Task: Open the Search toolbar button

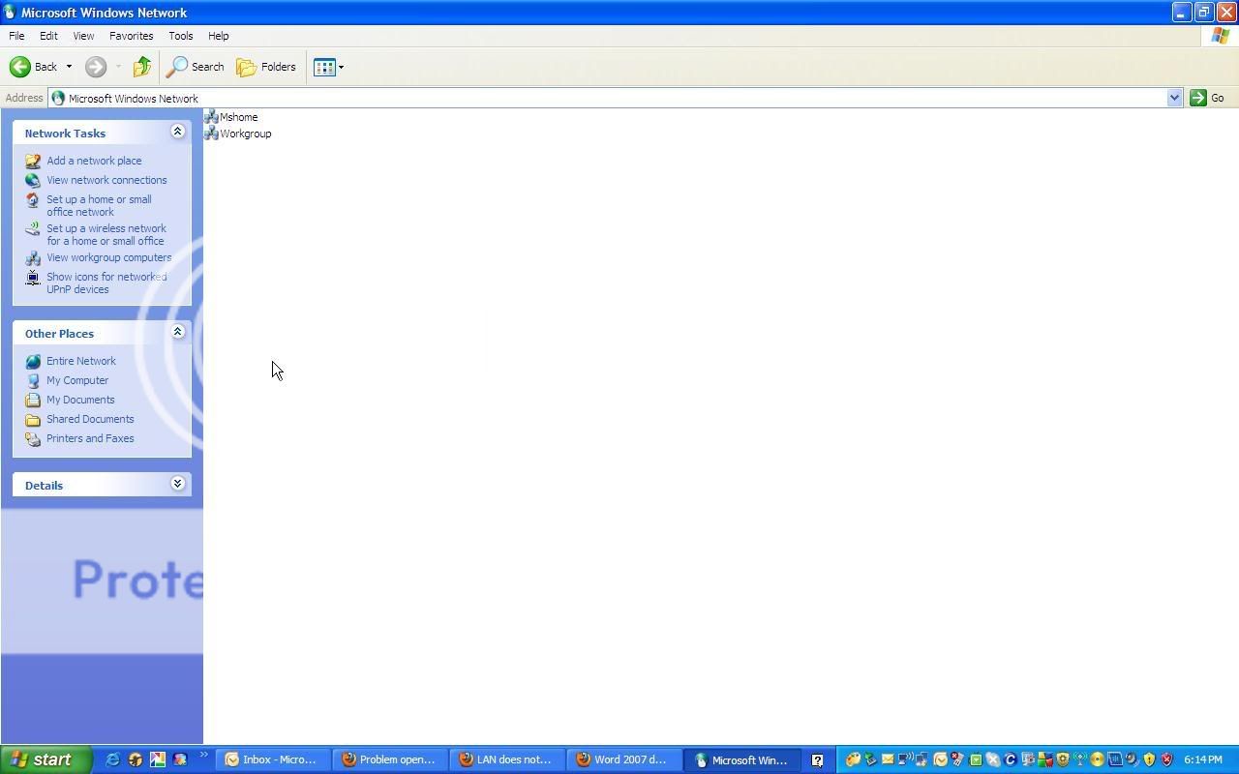Action: (x=196, y=67)
